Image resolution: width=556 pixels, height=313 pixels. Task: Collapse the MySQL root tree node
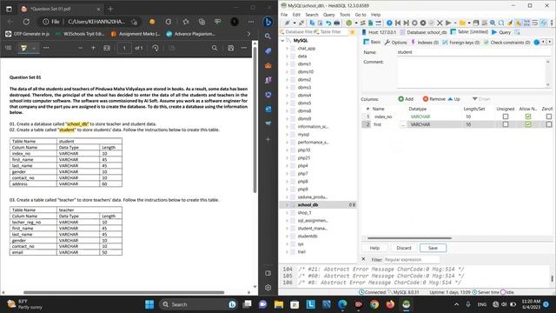[x=282, y=41]
